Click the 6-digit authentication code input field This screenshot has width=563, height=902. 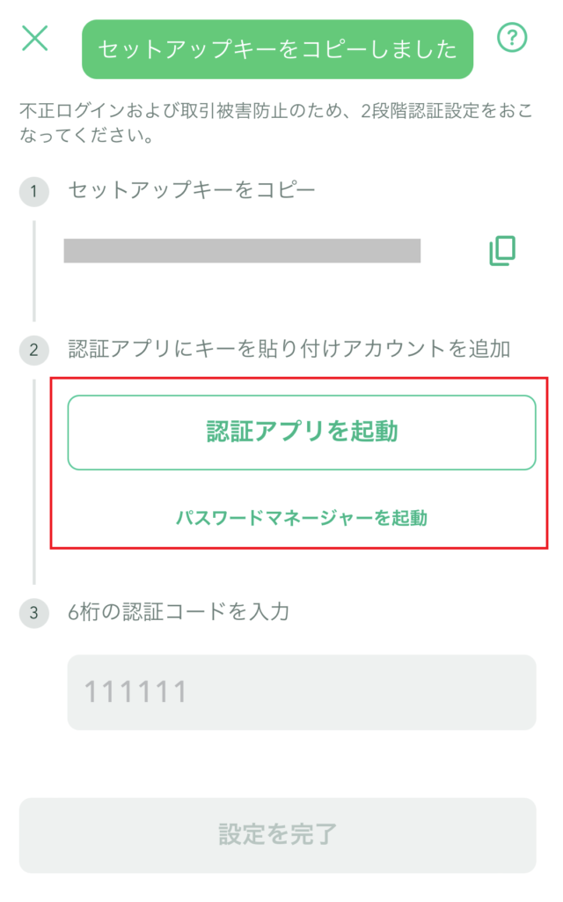click(x=301, y=693)
